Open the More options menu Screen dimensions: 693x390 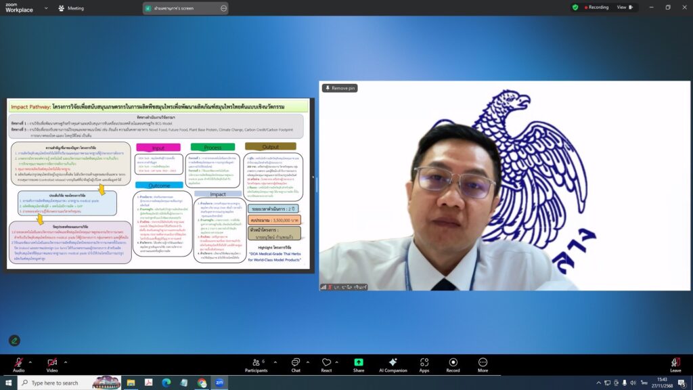pyautogui.click(x=483, y=364)
